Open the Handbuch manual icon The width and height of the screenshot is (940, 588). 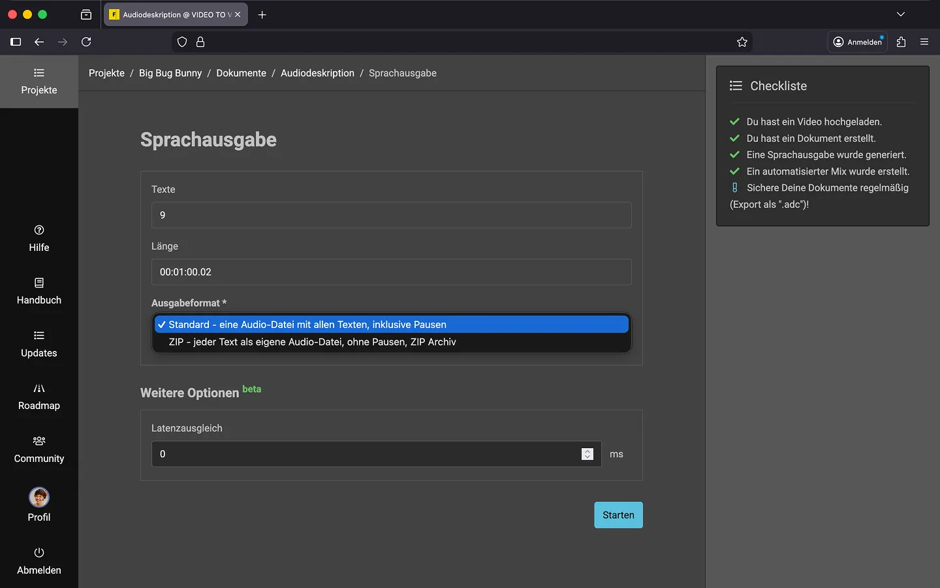coord(39,283)
